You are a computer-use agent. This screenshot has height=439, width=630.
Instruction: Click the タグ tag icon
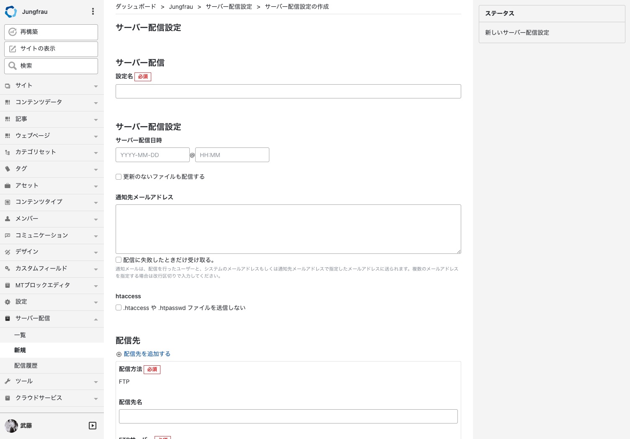tap(8, 169)
